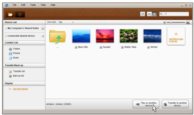Open the File menu
The height and width of the screenshot is (115, 194).
coord(14,5)
